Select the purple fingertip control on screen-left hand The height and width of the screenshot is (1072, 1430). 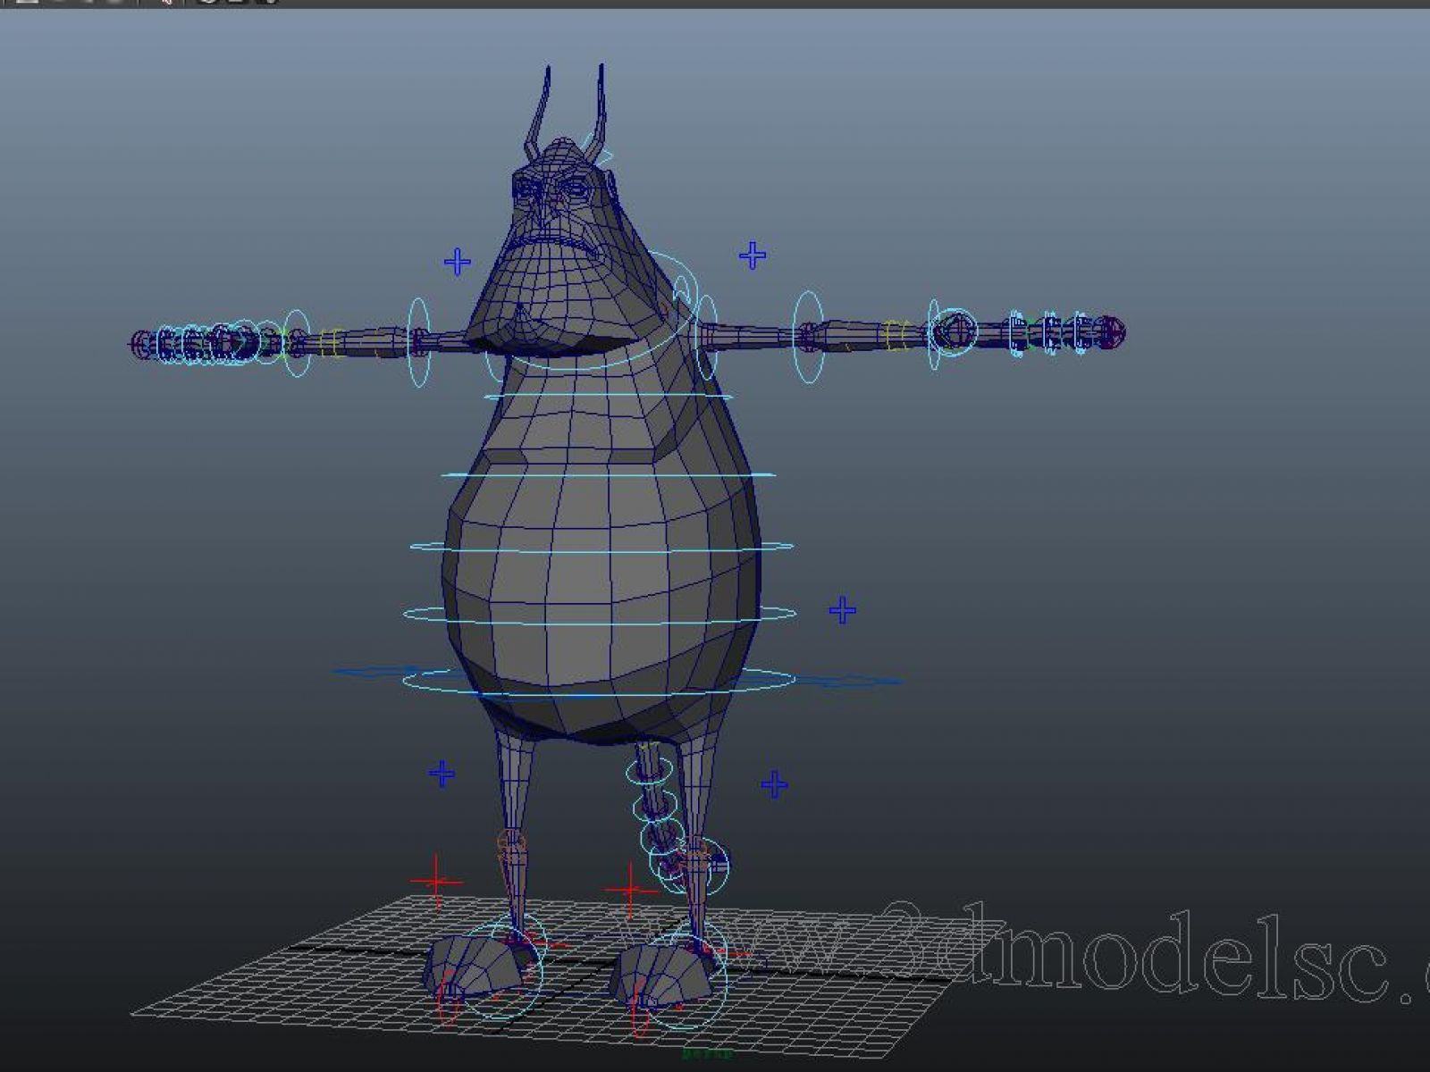pos(141,343)
